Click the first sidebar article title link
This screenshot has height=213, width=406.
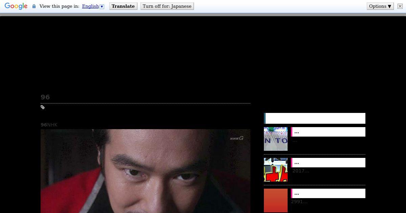tap(328, 132)
